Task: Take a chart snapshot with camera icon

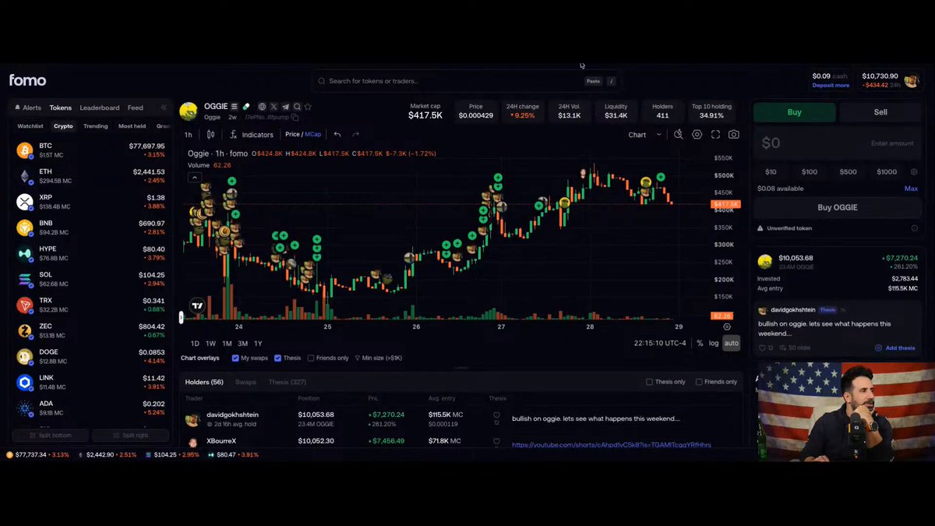Action: [734, 134]
